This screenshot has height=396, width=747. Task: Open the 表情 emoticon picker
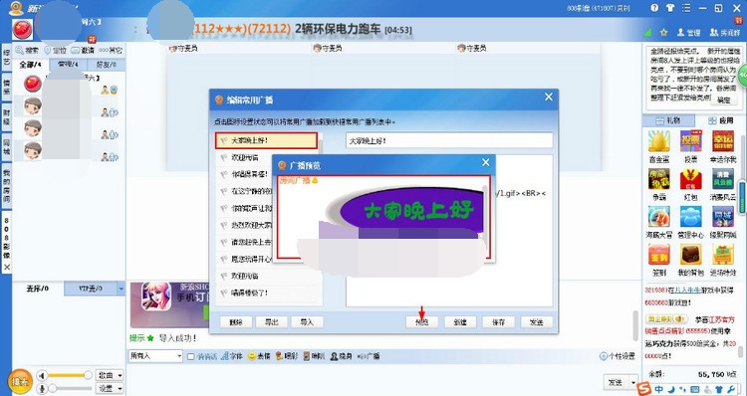pyautogui.click(x=259, y=356)
